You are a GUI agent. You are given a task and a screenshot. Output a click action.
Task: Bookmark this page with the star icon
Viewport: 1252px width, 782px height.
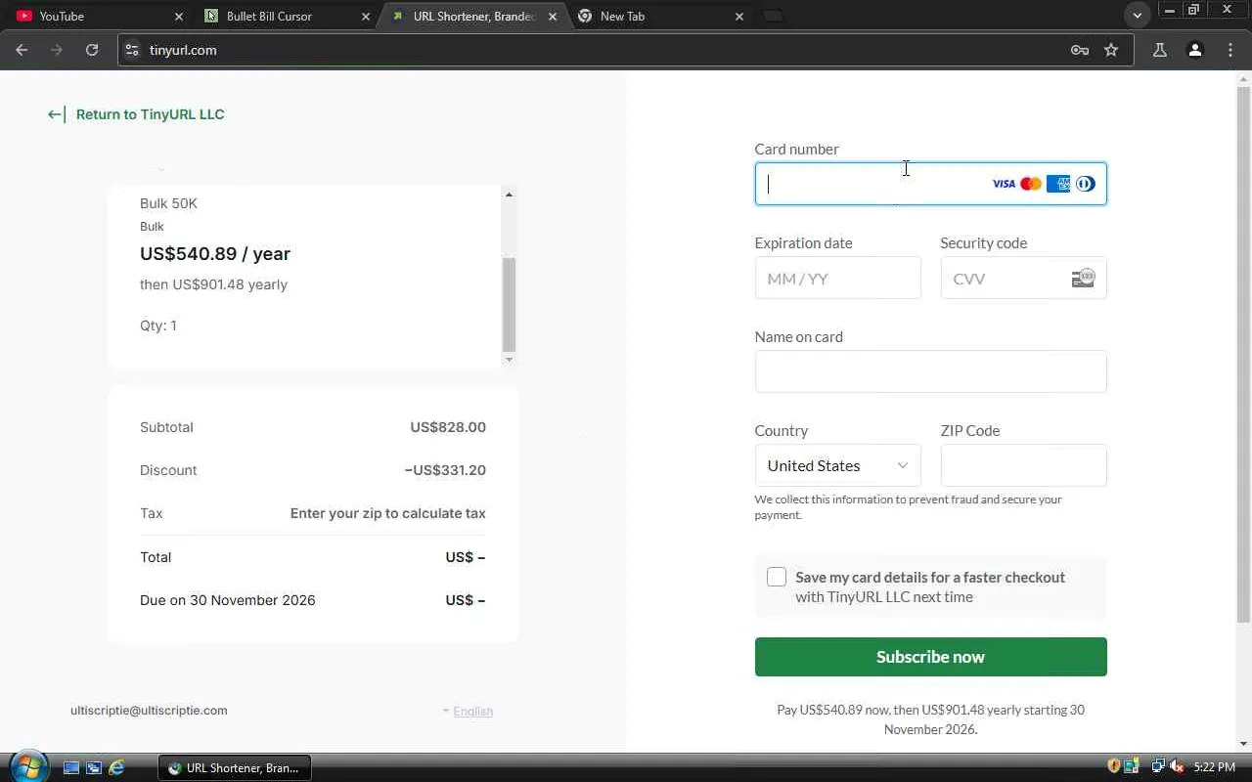tap(1111, 50)
